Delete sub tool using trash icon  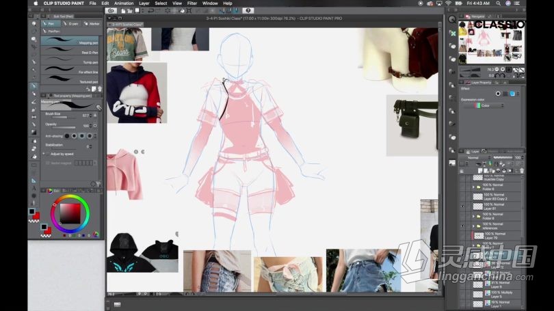(x=100, y=89)
